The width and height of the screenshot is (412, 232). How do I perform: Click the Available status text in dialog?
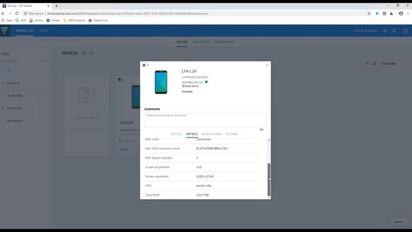click(187, 92)
